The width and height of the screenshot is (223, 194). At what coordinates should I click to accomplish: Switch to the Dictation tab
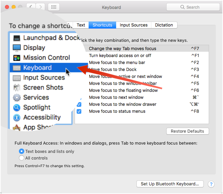pos(164,25)
